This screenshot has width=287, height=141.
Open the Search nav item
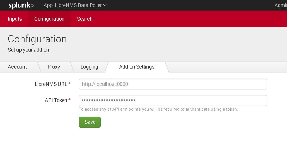(x=85, y=19)
